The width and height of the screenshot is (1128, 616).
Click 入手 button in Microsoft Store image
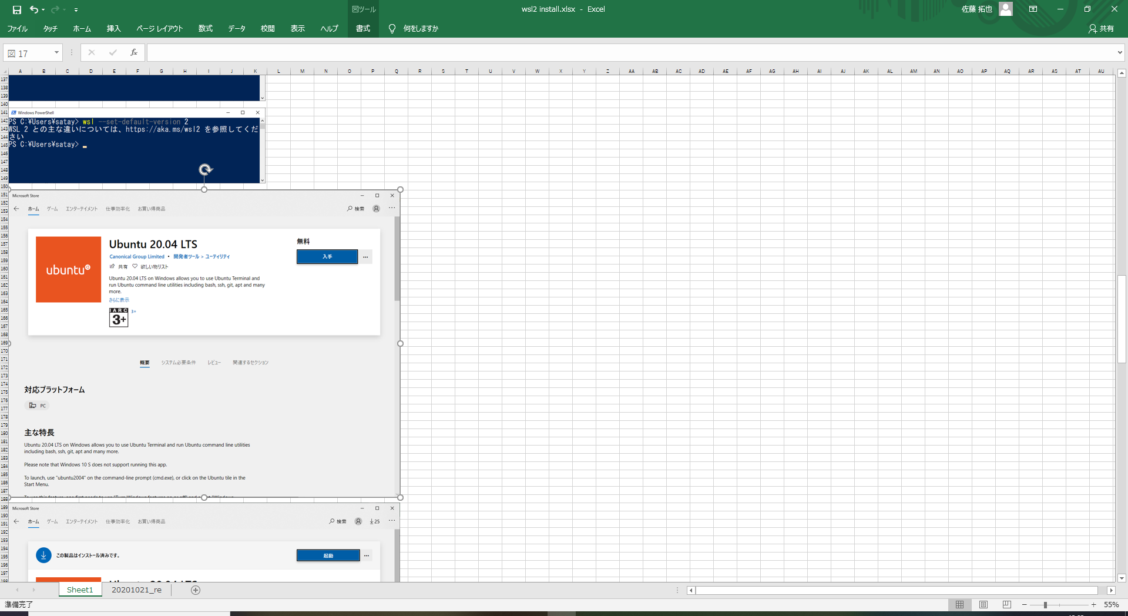click(327, 257)
